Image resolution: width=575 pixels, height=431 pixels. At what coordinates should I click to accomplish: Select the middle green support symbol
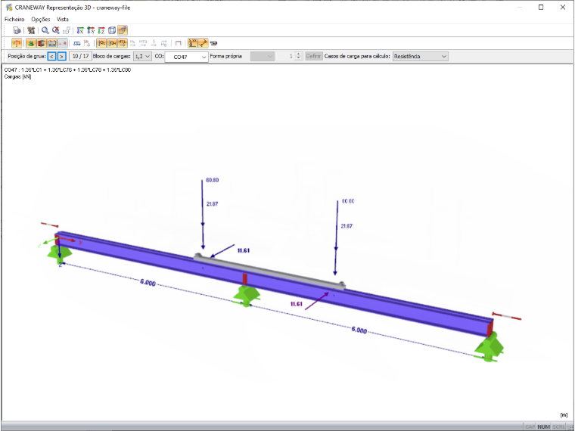(247, 296)
